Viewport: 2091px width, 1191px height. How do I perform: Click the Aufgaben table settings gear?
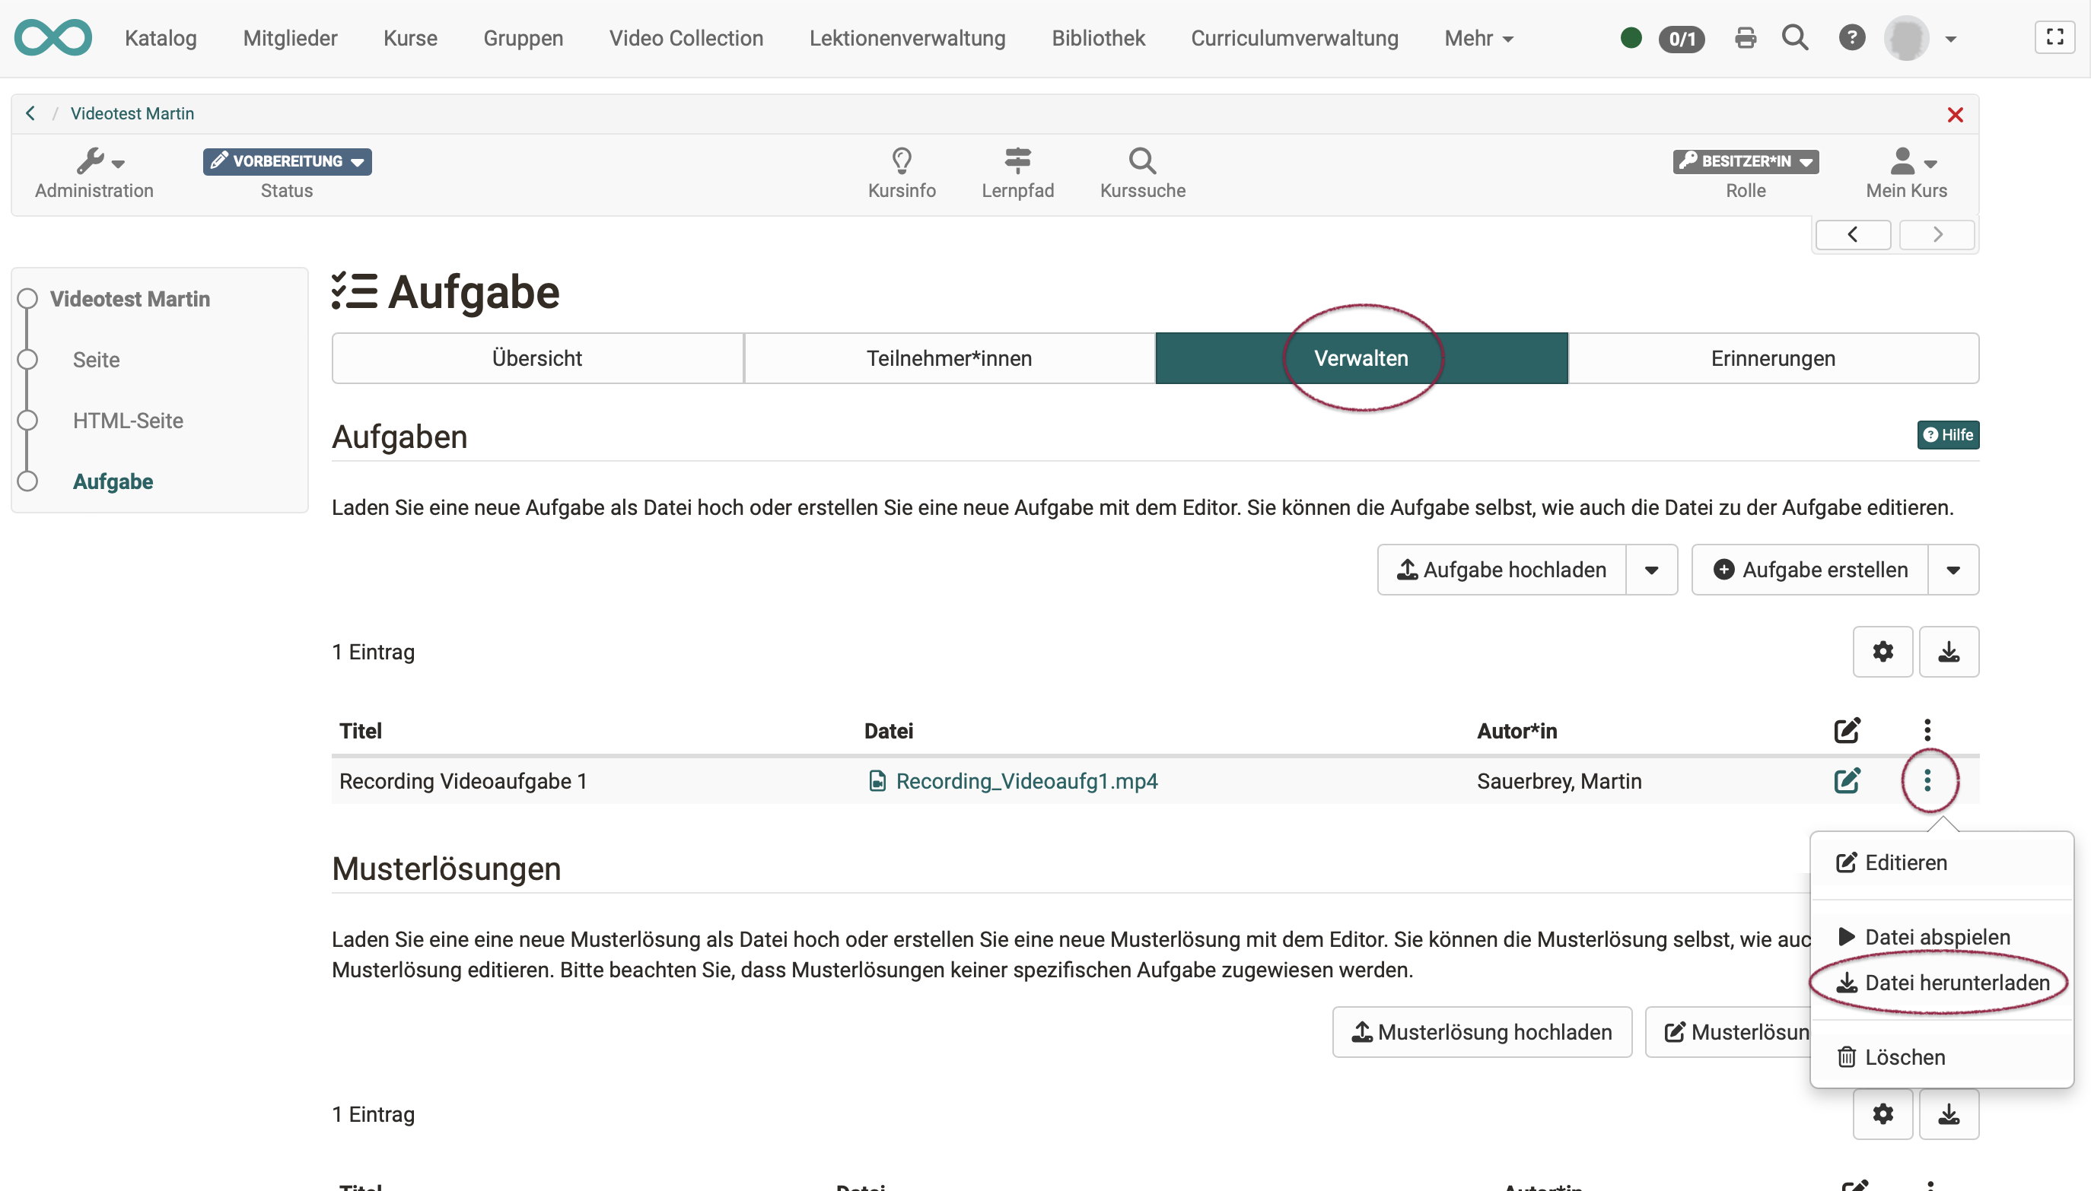point(1883,652)
